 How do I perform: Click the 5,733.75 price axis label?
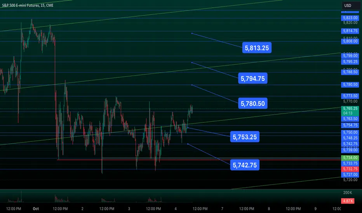coord(350,163)
